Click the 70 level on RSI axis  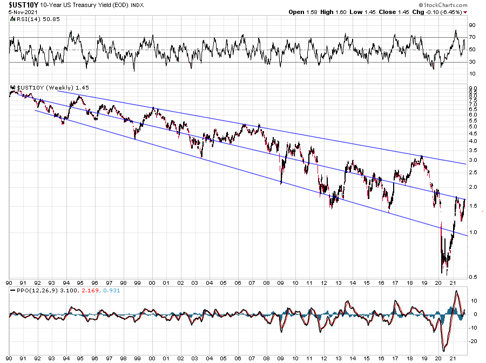click(x=472, y=37)
